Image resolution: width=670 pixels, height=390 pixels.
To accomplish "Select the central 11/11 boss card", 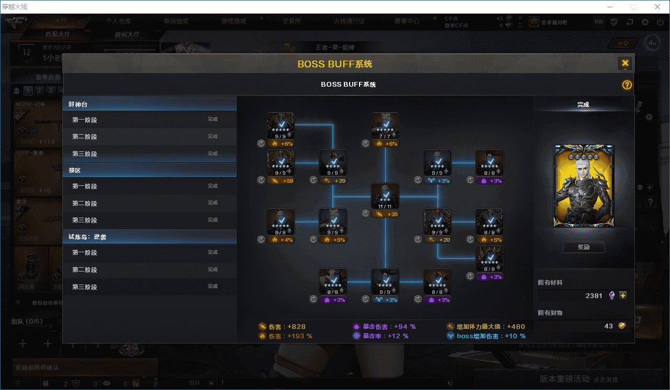I will tap(385, 196).
